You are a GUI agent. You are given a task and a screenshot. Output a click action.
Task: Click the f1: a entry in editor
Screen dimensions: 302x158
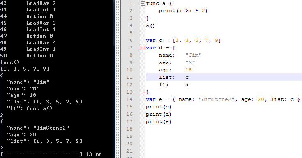[174, 85]
